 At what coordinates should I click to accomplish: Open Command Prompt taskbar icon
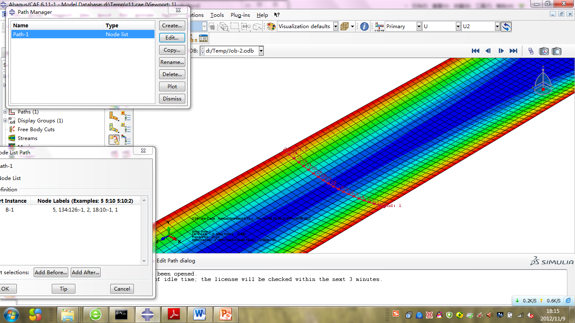click(x=122, y=315)
